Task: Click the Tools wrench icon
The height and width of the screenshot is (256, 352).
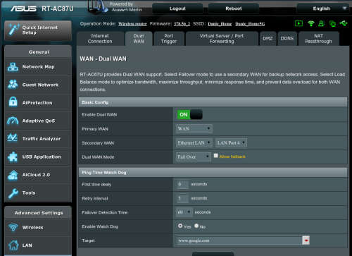Action: [13, 193]
